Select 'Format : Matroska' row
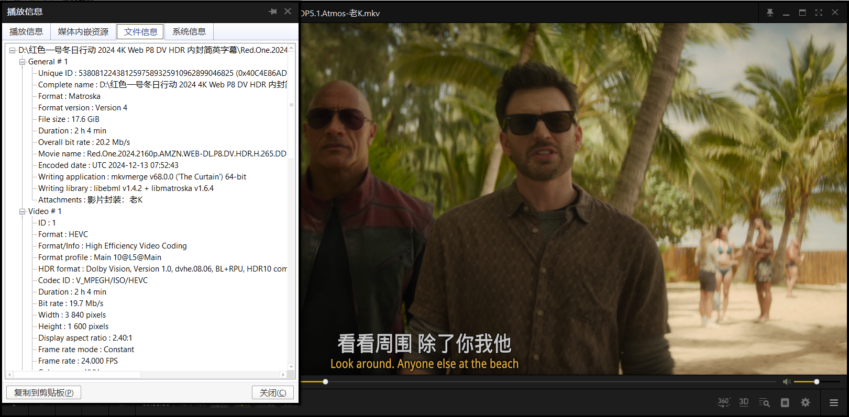849x417 pixels. [x=69, y=96]
